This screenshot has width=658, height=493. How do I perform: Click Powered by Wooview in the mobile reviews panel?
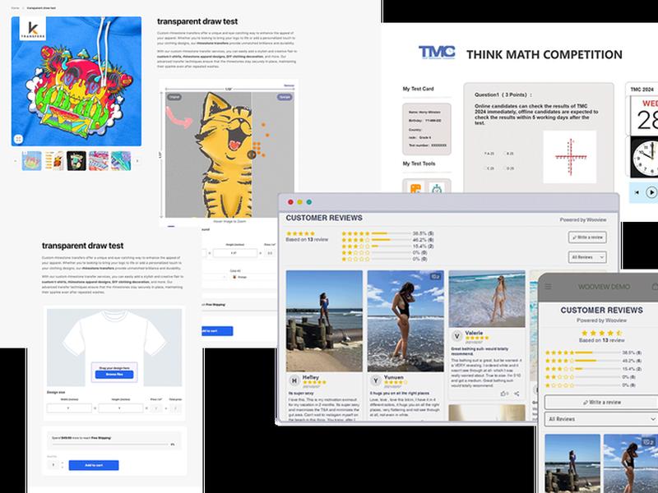(x=601, y=320)
